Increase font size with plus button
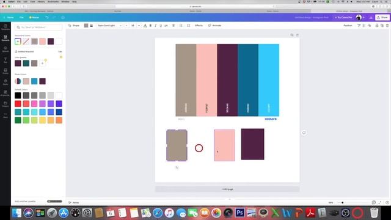The height and width of the screenshot is (220, 391). pyautogui.click(x=139, y=26)
